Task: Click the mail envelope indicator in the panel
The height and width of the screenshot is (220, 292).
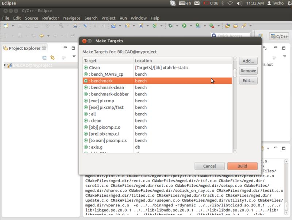Action: coord(197,3)
